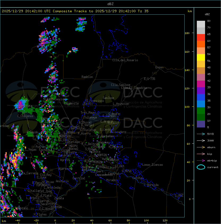The image size is (221, 224).
Task: Click the 'MAIPU' map label
Action: (x=73, y=146)
